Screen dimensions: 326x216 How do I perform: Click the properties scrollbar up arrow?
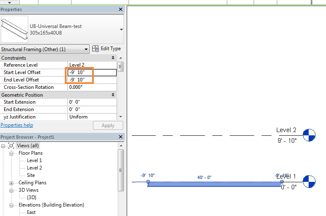click(121, 58)
